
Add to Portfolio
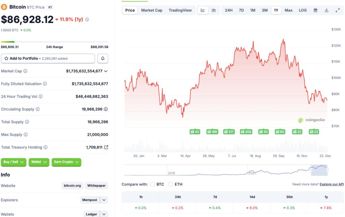tap(48, 59)
